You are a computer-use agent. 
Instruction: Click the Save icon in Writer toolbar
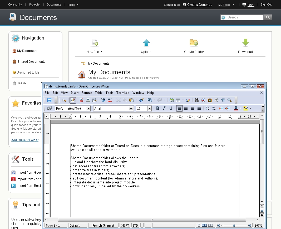point(49,100)
